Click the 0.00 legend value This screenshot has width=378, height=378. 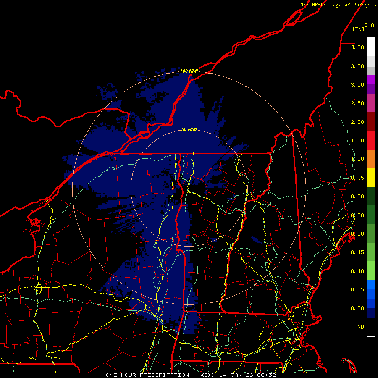pos(357,308)
